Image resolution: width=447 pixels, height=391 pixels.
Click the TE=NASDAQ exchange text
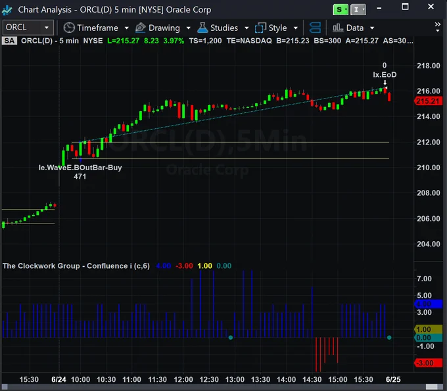(249, 41)
